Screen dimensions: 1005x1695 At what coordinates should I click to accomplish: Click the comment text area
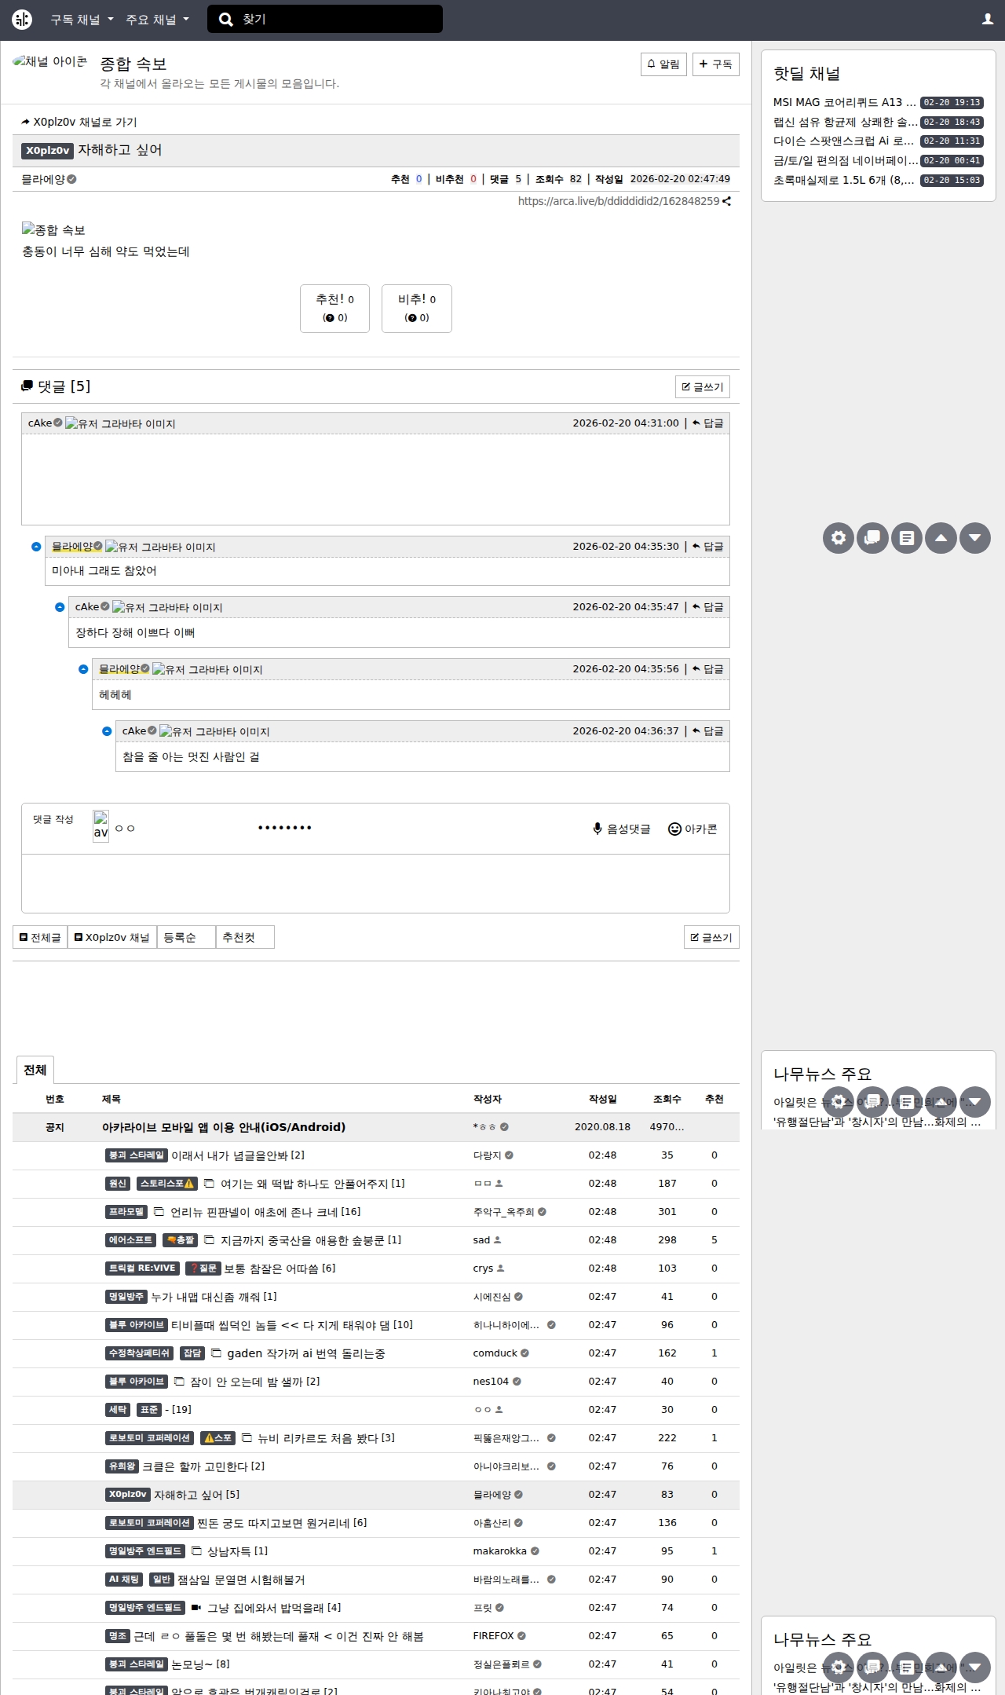coord(375,884)
